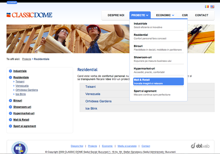Collapse Rezidentiale with its minus icon
Image resolution: width=220 pixels, height=154 pixels.
point(10,77)
